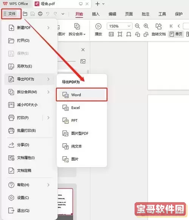Toggle 单页 single page view

coord(176,34)
